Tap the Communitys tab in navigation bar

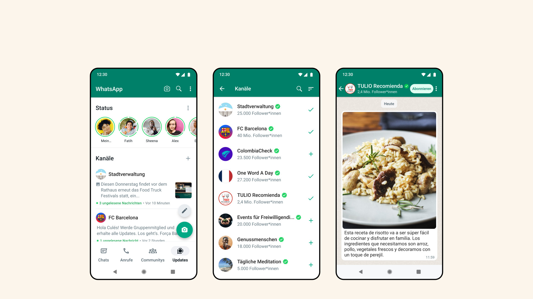153,254
